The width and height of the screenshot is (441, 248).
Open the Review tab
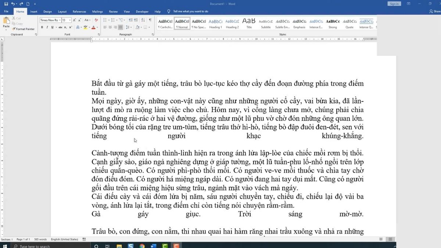point(113,11)
